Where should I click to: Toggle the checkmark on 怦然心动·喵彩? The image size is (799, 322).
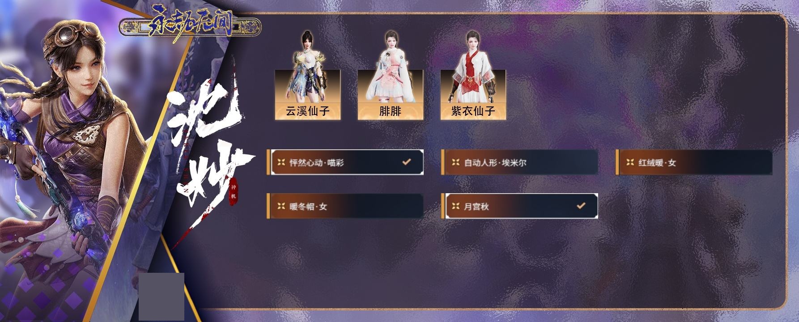coord(406,162)
